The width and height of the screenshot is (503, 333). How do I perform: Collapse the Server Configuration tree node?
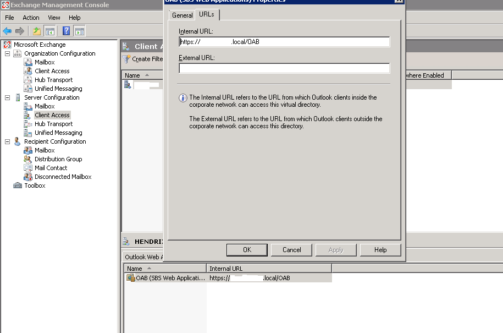point(7,97)
